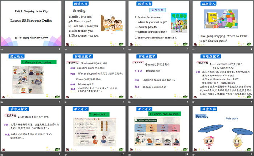Click the '3. Letters and sounds' green banner
254x156 pixels.
point(165,114)
